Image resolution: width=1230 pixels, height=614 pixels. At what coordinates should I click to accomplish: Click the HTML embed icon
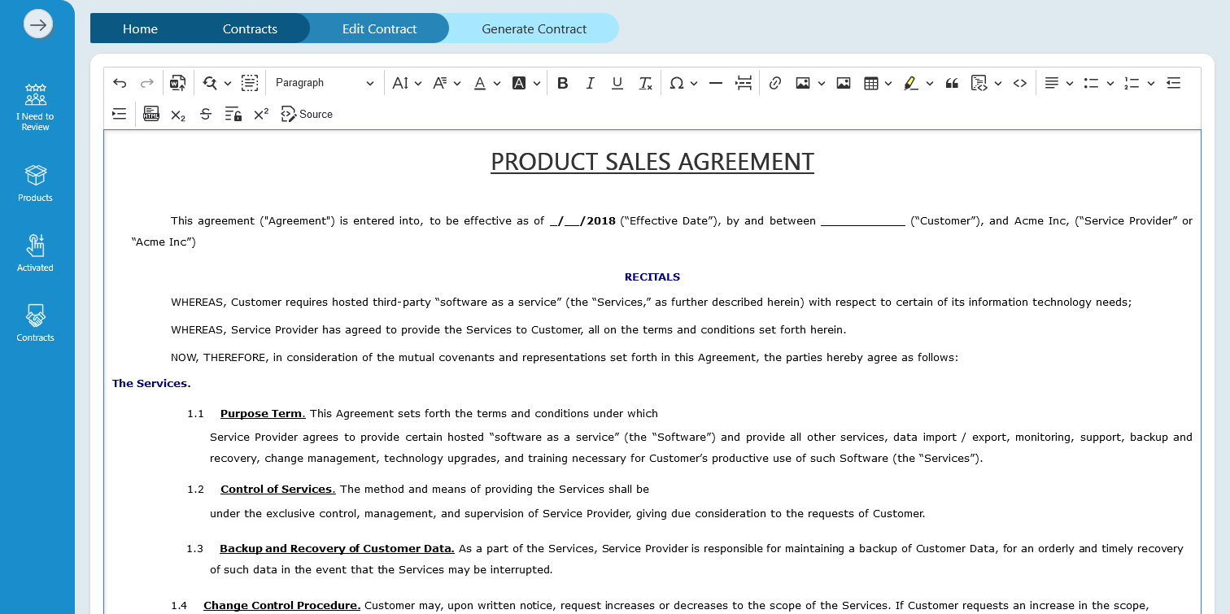pos(151,114)
